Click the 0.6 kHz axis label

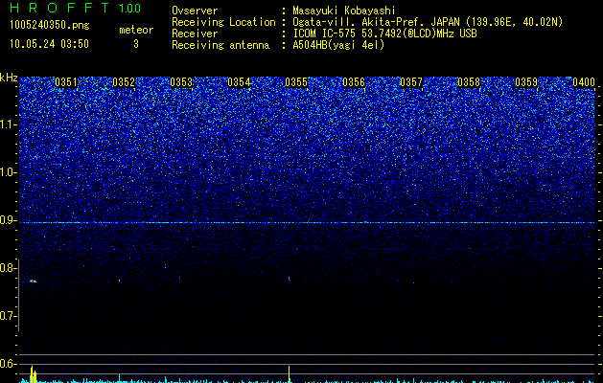pos(8,364)
